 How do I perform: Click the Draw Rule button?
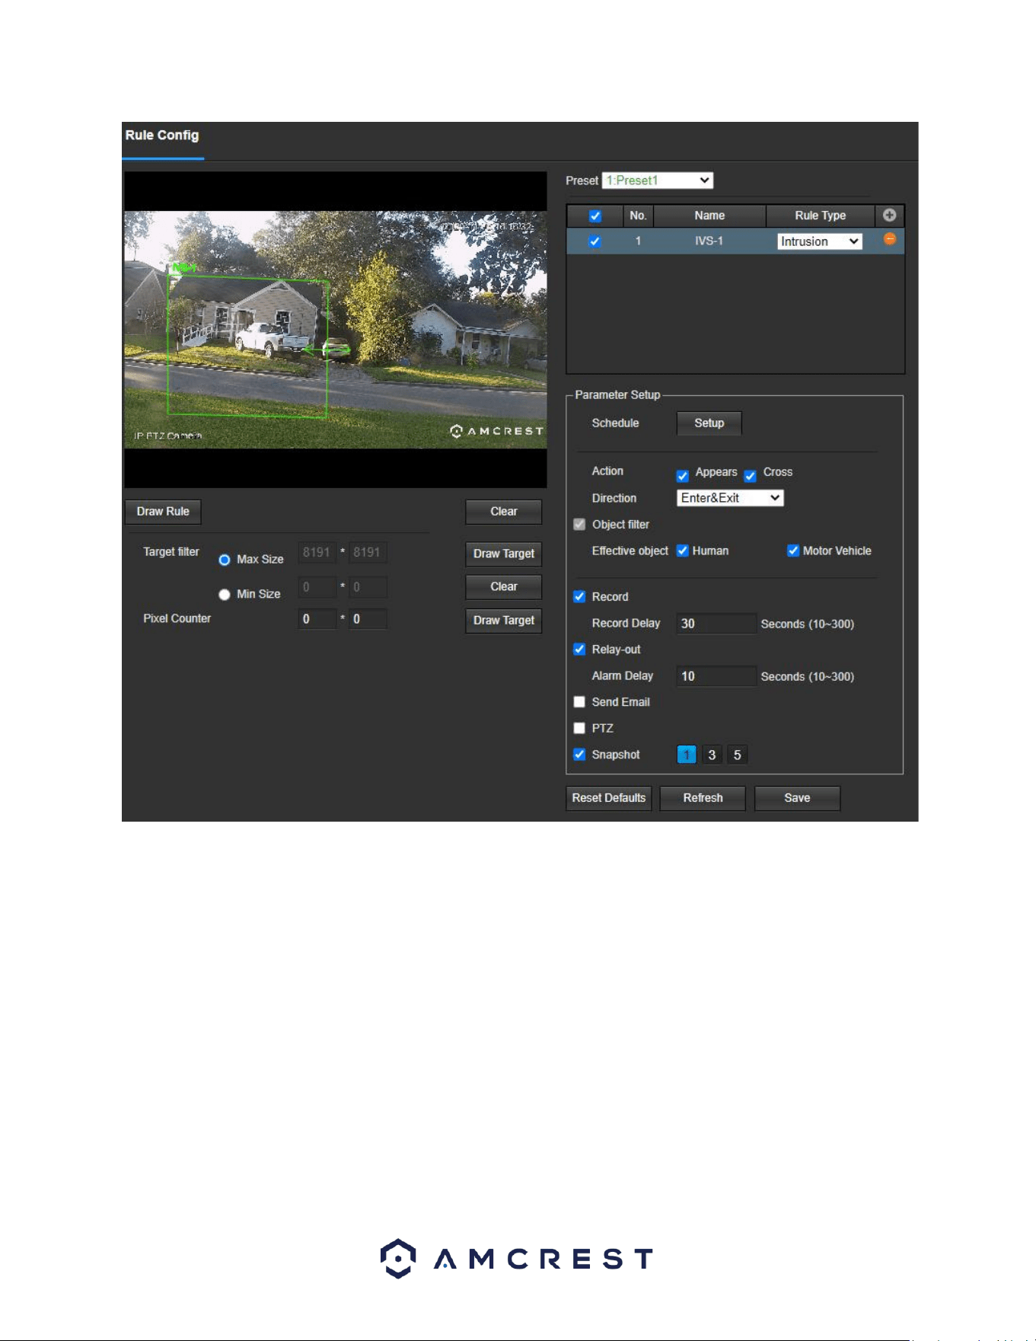click(163, 512)
